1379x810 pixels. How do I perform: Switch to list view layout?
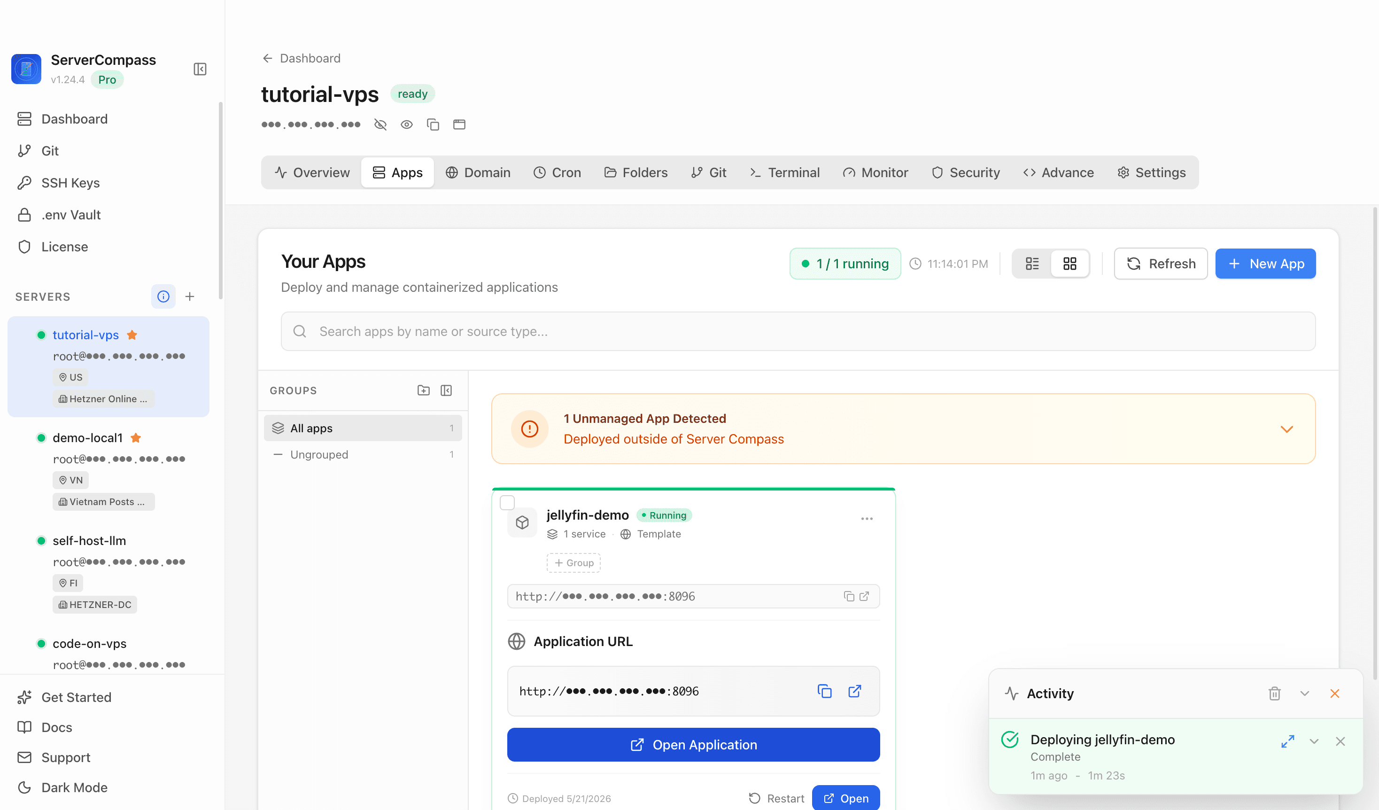tap(1032, 264)
